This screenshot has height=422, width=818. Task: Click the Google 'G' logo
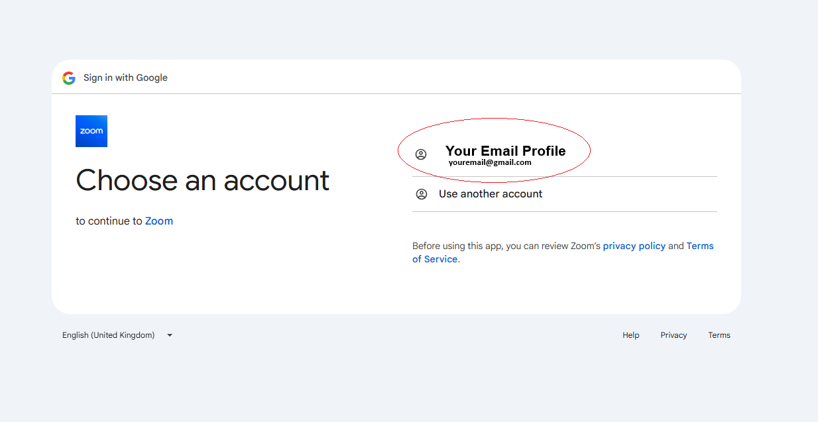point(69,78)
